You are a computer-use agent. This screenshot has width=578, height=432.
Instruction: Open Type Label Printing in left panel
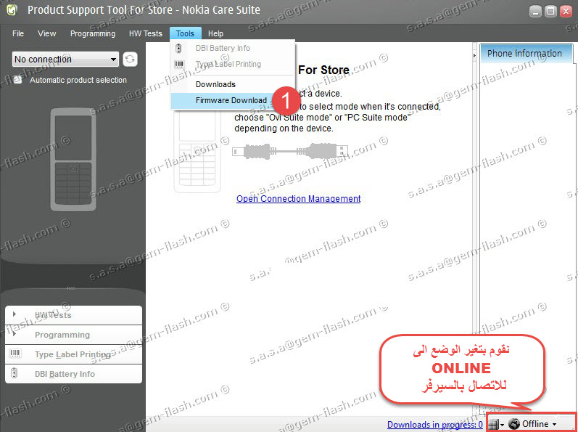click(73, 354)
